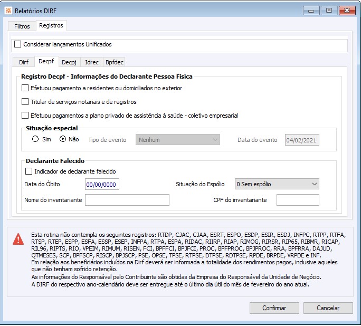The image size is (361, 326).
Task: Open the Decpj sub-tab
Action: tap(69, 62)
